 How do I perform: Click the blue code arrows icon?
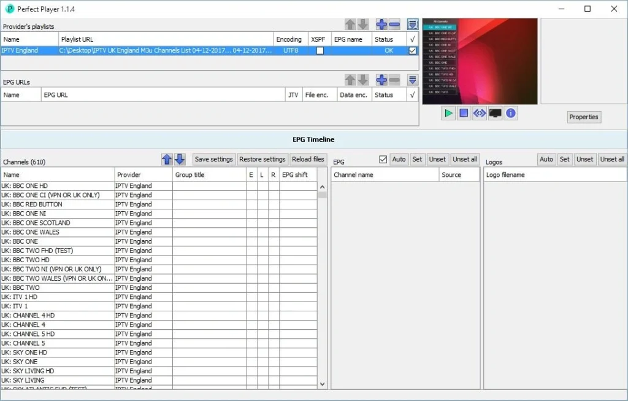[480, 114]
